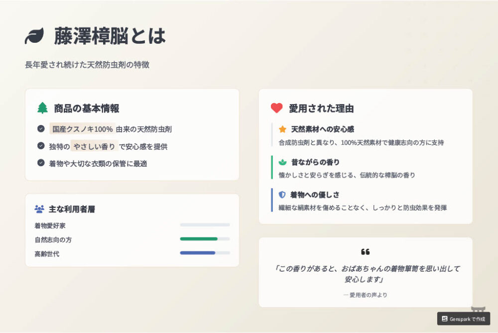498x333 pixels.
Task: Click the red heart icon
Action: [x=276, y=108]
